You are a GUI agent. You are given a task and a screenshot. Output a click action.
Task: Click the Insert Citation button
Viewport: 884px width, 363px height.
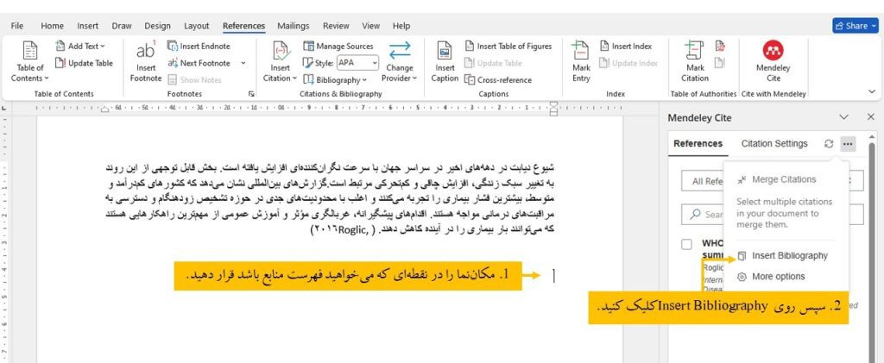click(x=281, y=62)
